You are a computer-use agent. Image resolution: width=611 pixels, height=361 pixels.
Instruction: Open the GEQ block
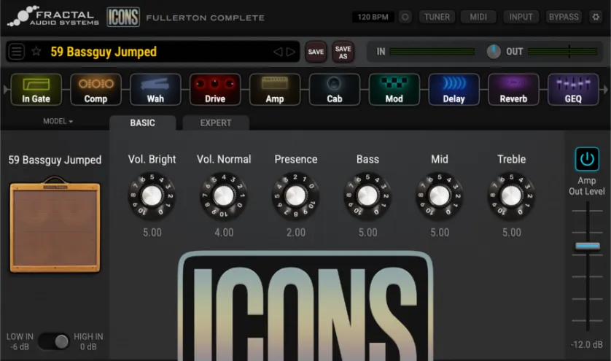[x=573, y=90]
